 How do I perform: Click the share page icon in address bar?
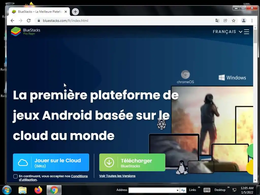225,21
